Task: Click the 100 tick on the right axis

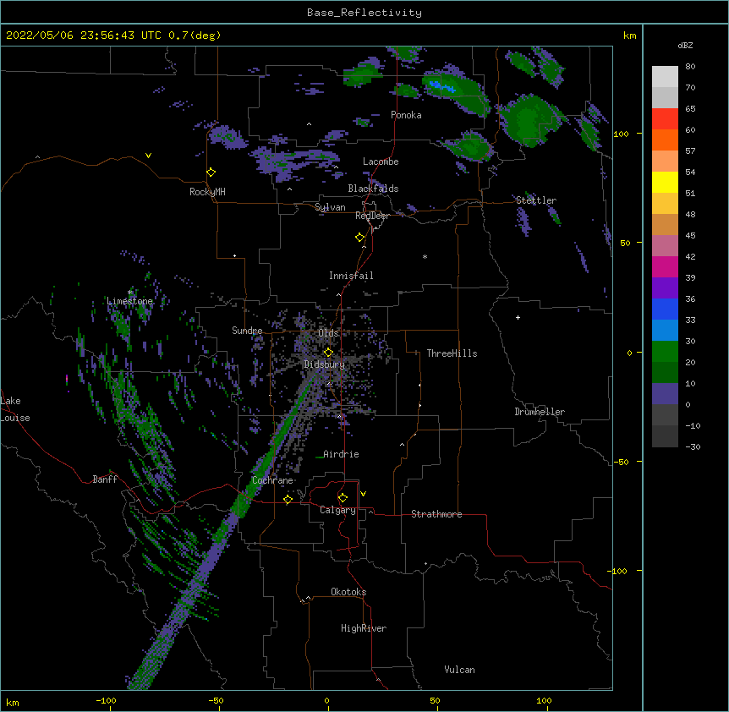Action: pos(621,134)
